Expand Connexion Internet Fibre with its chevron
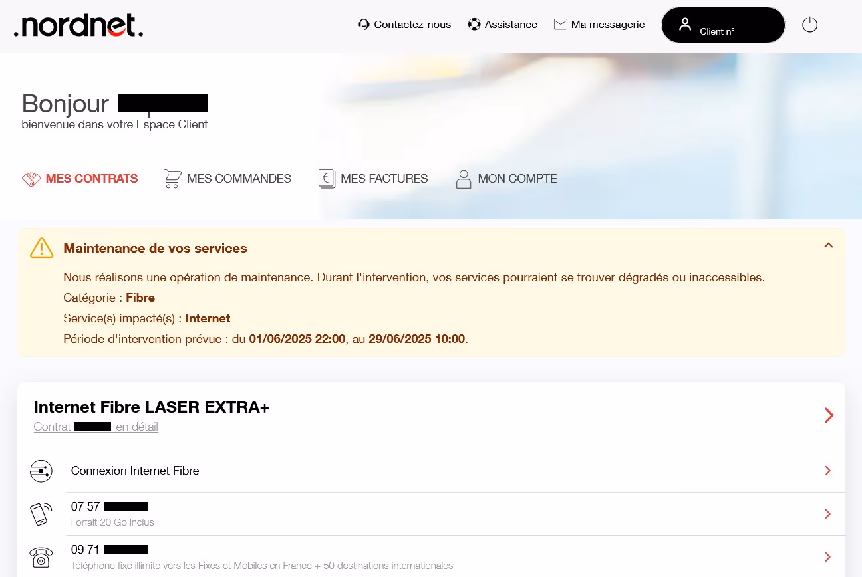Image resolution: width=862 pixels, height=577 pixels. tap(828, 471)
